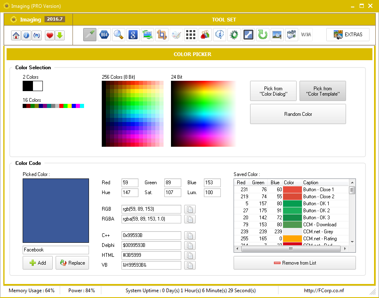Viewport: 379px width, 298px height.
Task: Copy the RGB color code value
Action: (x=190, y=209)
